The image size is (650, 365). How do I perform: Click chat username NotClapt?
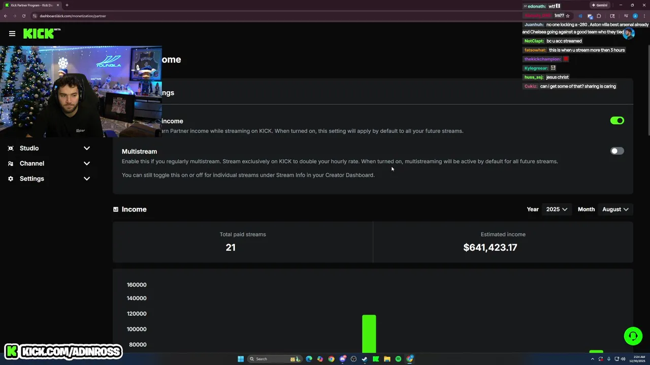coord(534,41)
